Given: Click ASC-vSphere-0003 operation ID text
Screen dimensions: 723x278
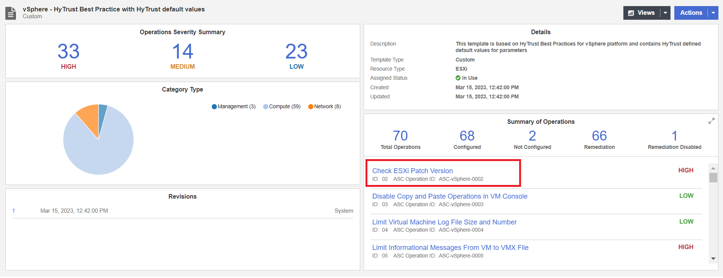Looking at the screenshot, I should [x=461, y=205].
